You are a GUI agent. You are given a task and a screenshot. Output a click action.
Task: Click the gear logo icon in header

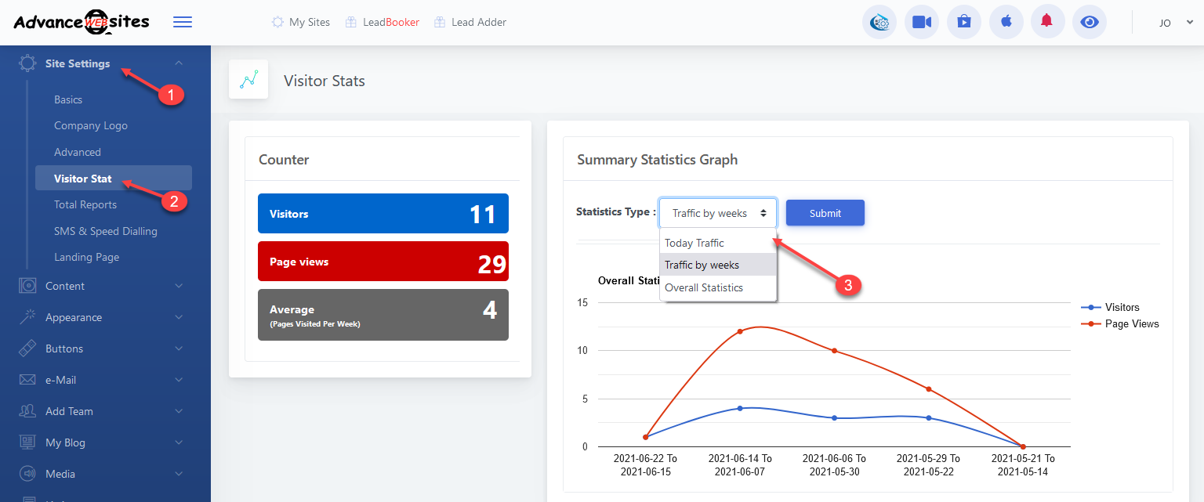click(879, 22)
